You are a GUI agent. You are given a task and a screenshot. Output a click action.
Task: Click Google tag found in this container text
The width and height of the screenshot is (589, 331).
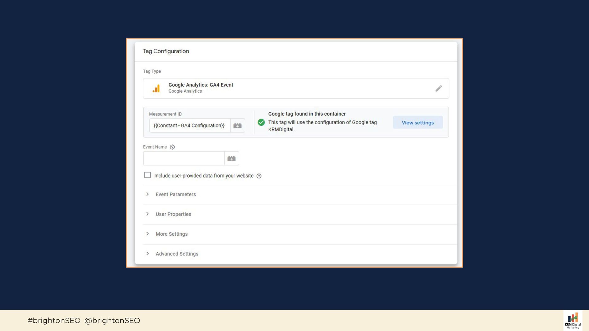(x=307, y=114)
